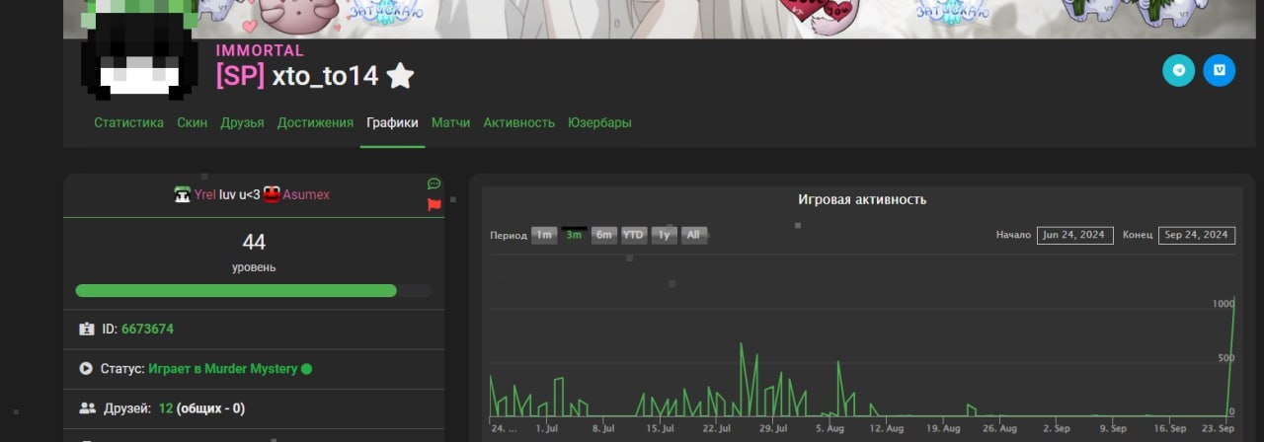The image size is (1264, 442).
Task: Click the red Asumex player head icon
Action: tap(272, 194)
